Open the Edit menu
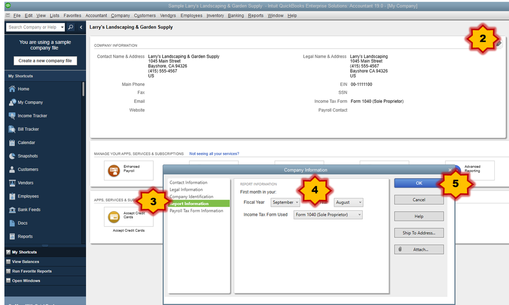509x305 pixels. pyautogui.click(x=29, y=16)
